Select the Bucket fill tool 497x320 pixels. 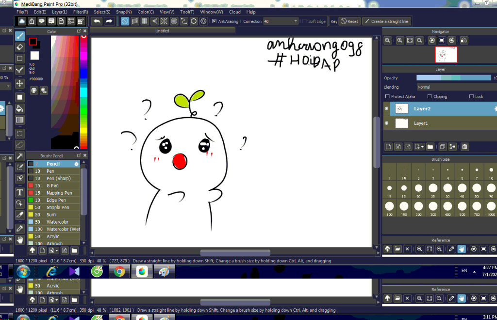tap(19, 108)
